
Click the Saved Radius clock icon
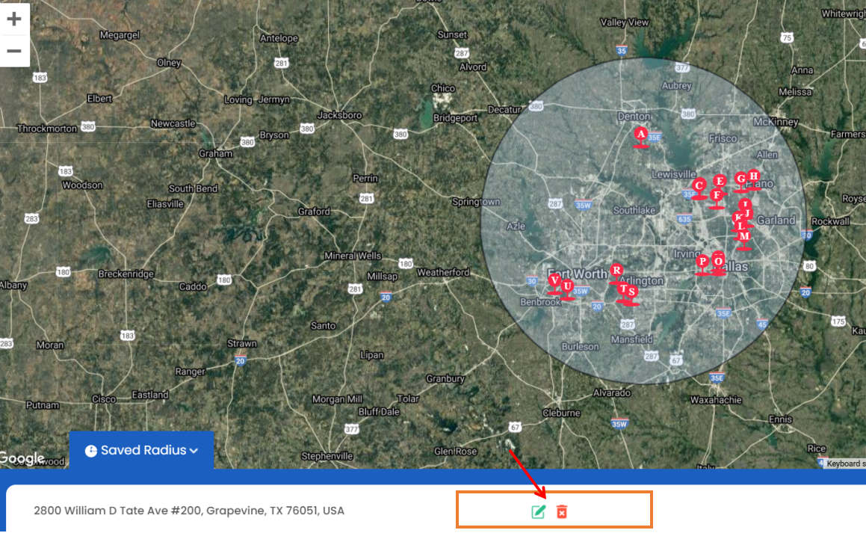(x=91, y=451)
